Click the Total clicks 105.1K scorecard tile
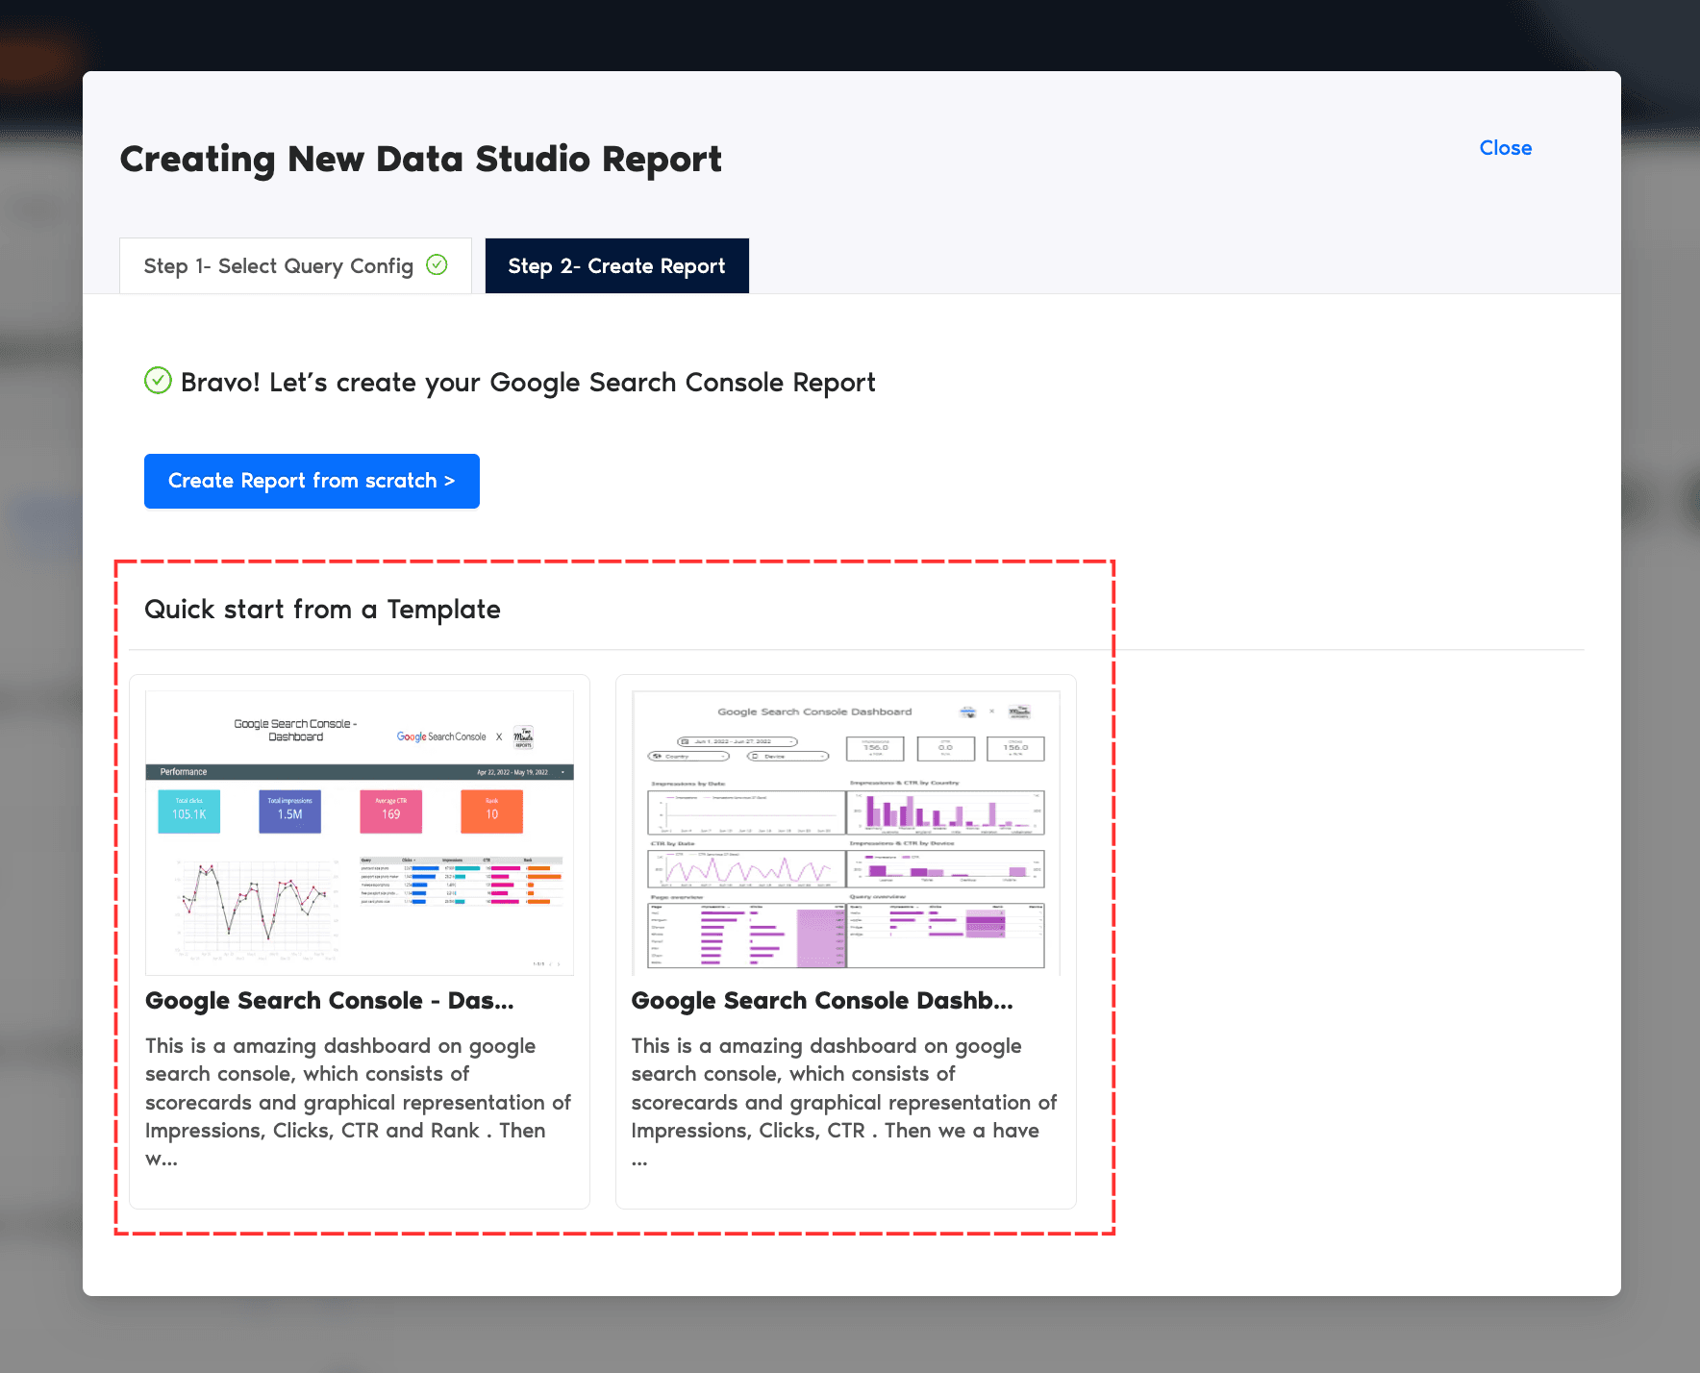The height and width of the screenshot is (1373, 1700). point(188,811)
